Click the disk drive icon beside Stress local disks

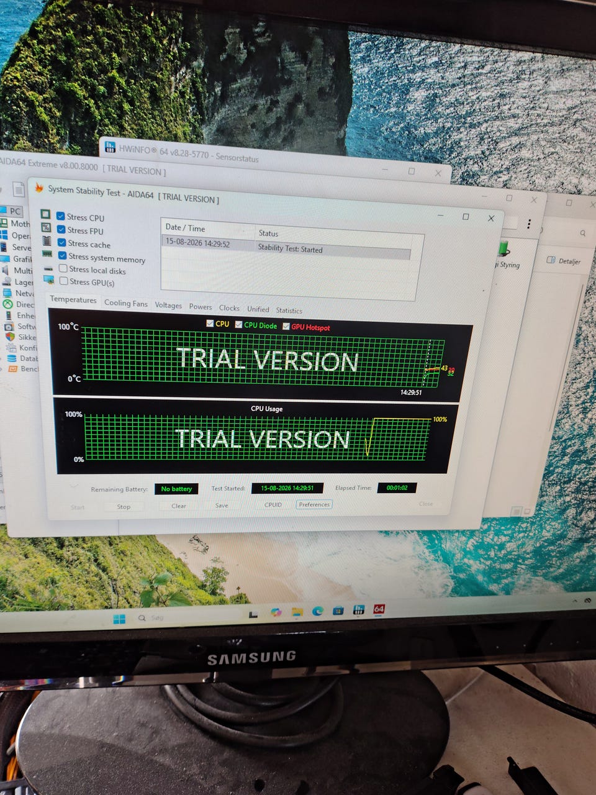coord(48,268)
